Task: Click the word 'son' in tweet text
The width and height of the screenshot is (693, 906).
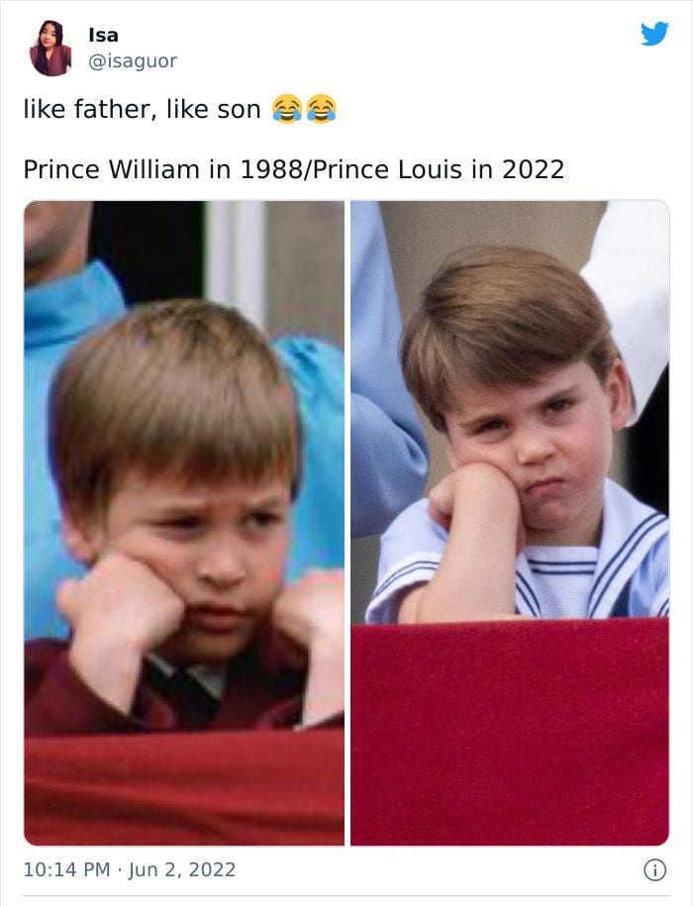Action: (x=239, y=110)
